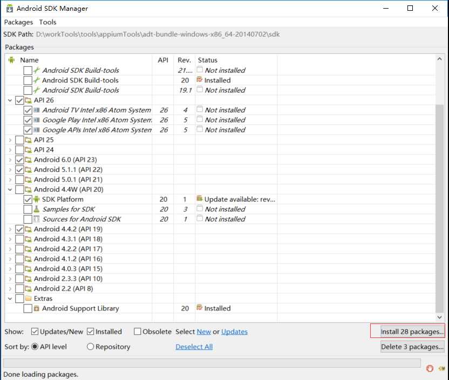Click the API 25 folder icon
This screenshot has width=449, height=380.
pyautogui.click(x=28, y=140)
